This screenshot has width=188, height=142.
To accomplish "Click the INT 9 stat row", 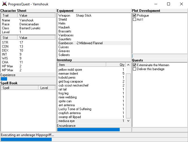I will point(28,54).
